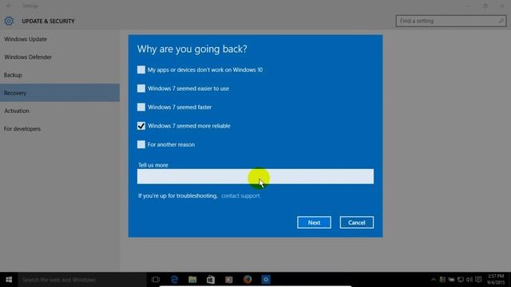Click the Update & Security gear icon

tap(9, 22)
